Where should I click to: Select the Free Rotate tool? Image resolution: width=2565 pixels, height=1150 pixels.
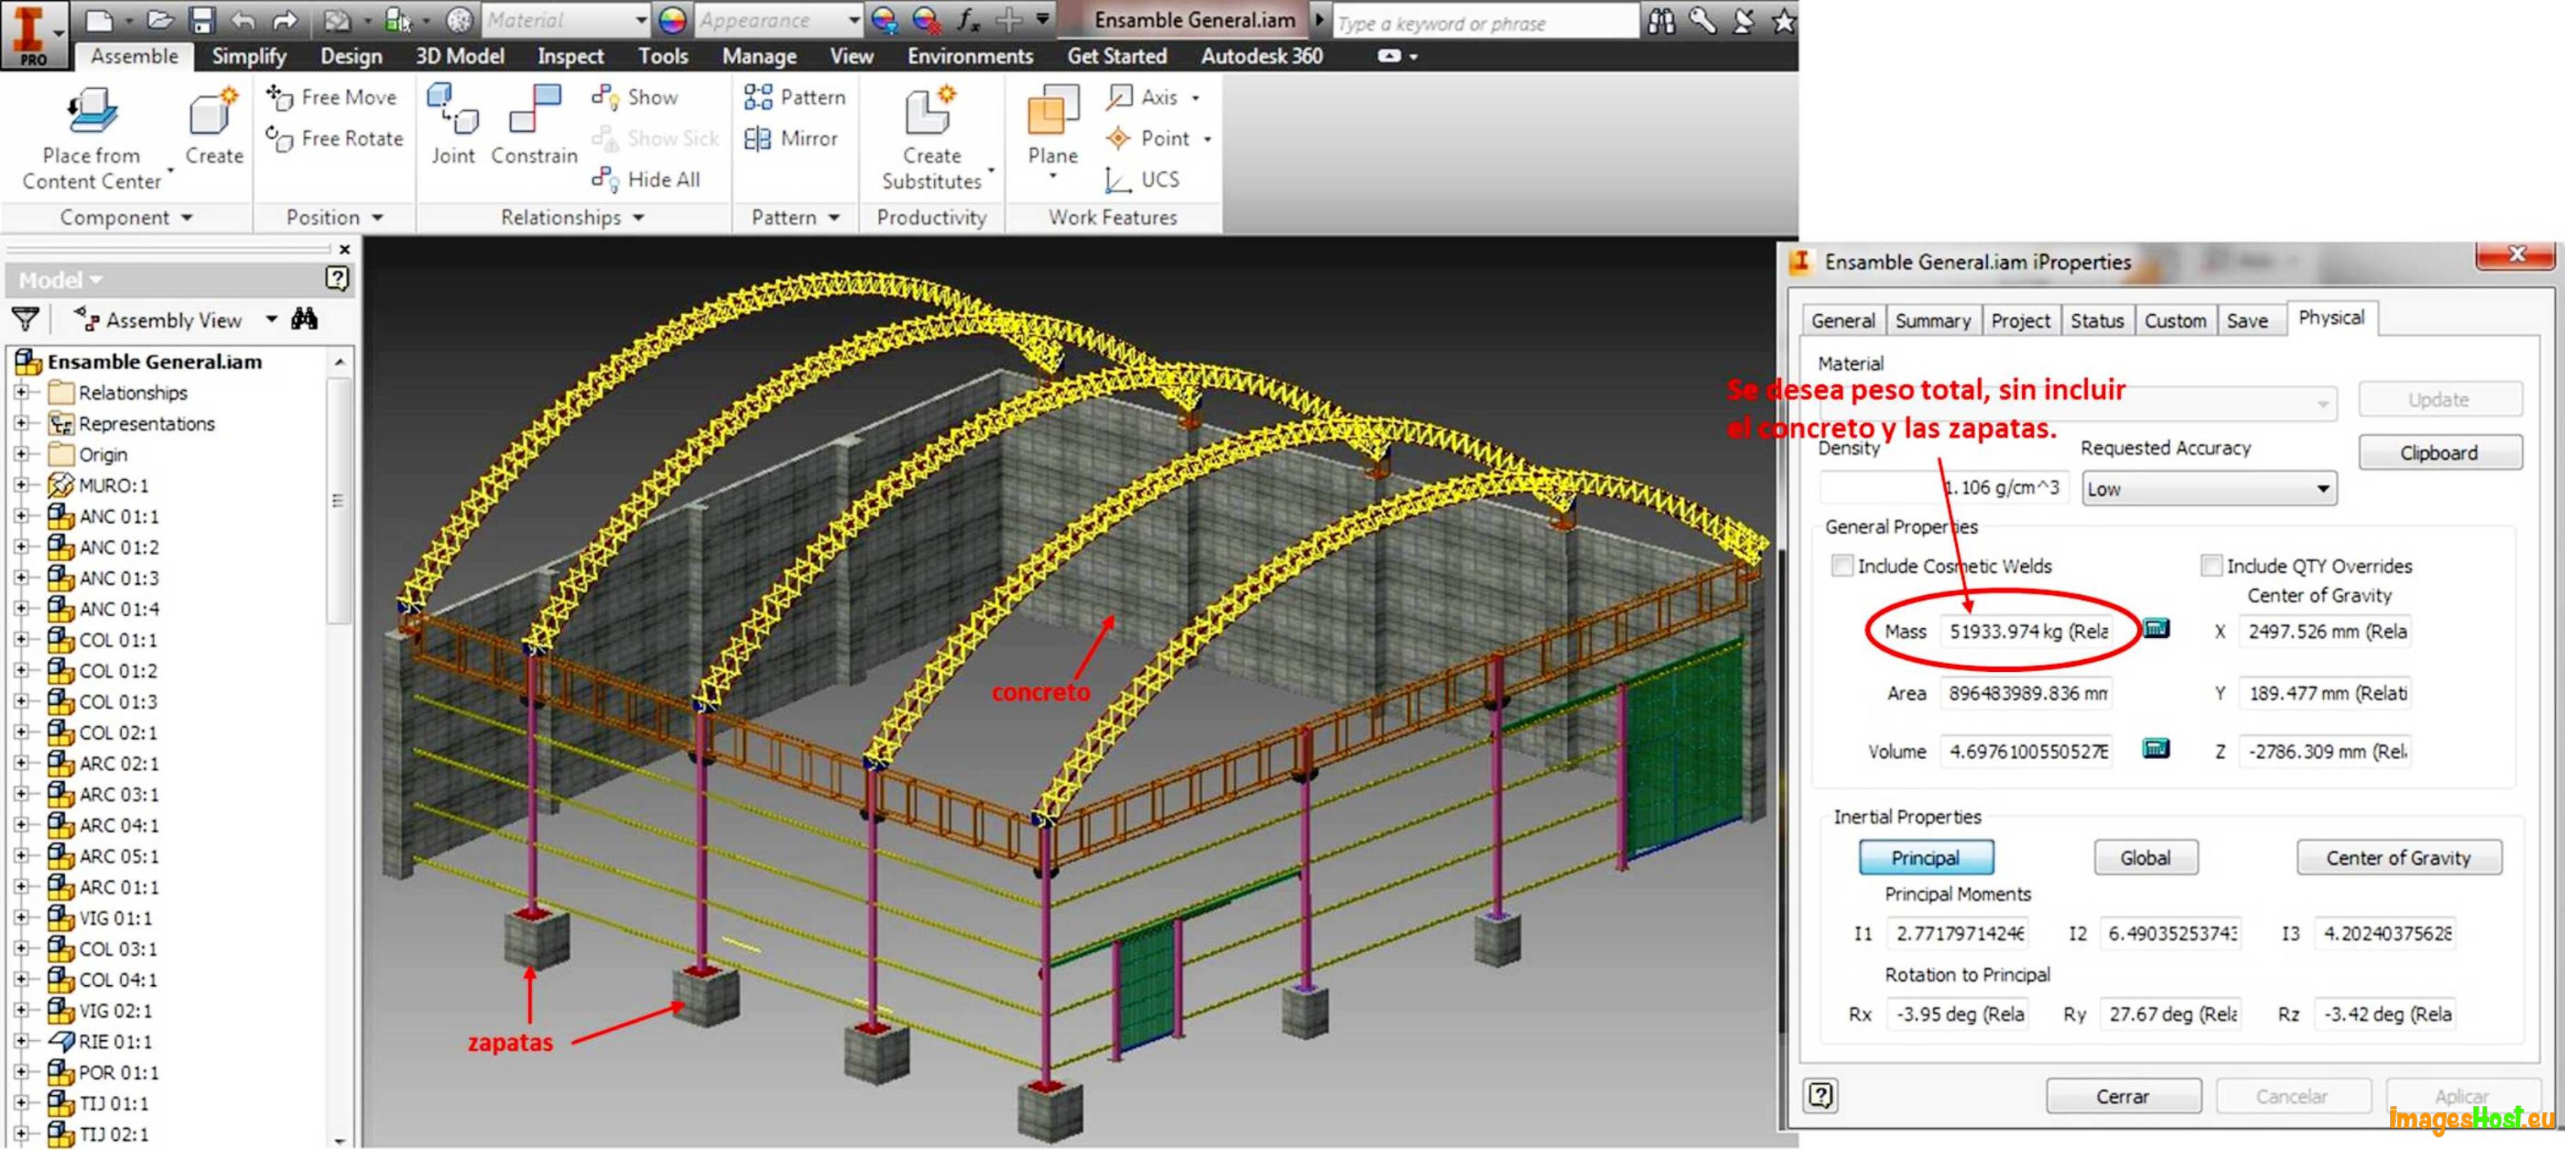tap(335, 139)
